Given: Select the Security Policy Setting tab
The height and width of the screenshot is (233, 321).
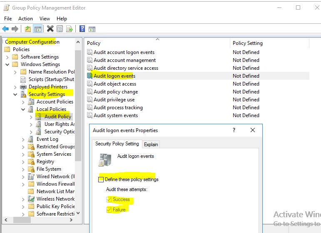Looking at the screenshot, I should coord(117,144).
